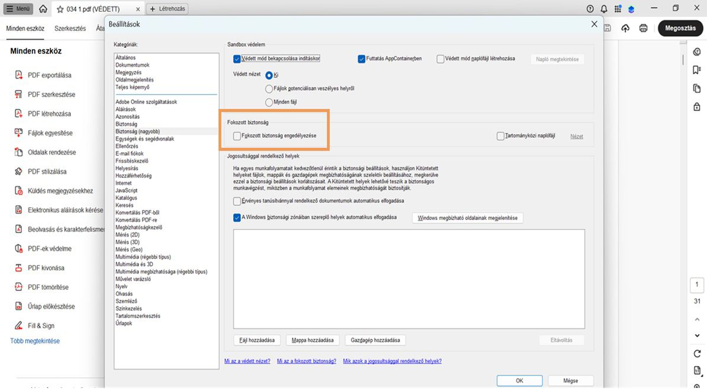Click the OK button

tap(519, 380)
